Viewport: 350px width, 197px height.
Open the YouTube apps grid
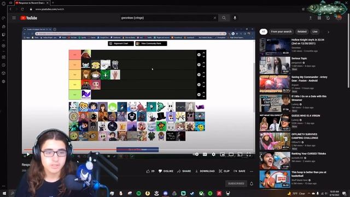click(319, 18)
